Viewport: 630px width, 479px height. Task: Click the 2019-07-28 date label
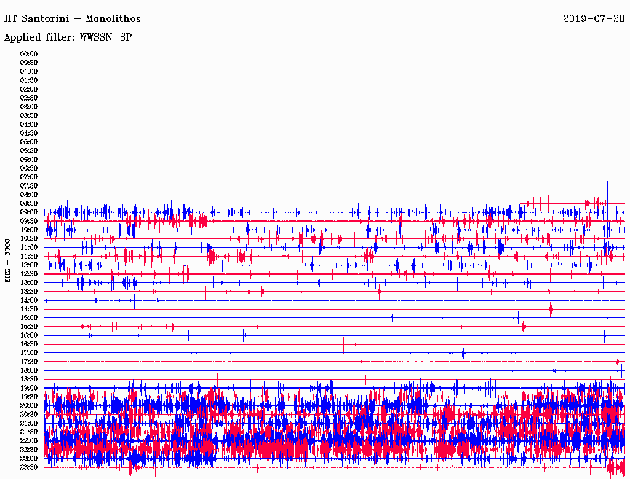click(x=593, y=19)
